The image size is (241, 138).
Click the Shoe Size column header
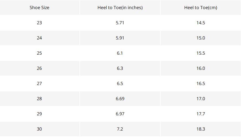(x=39, y=7)
